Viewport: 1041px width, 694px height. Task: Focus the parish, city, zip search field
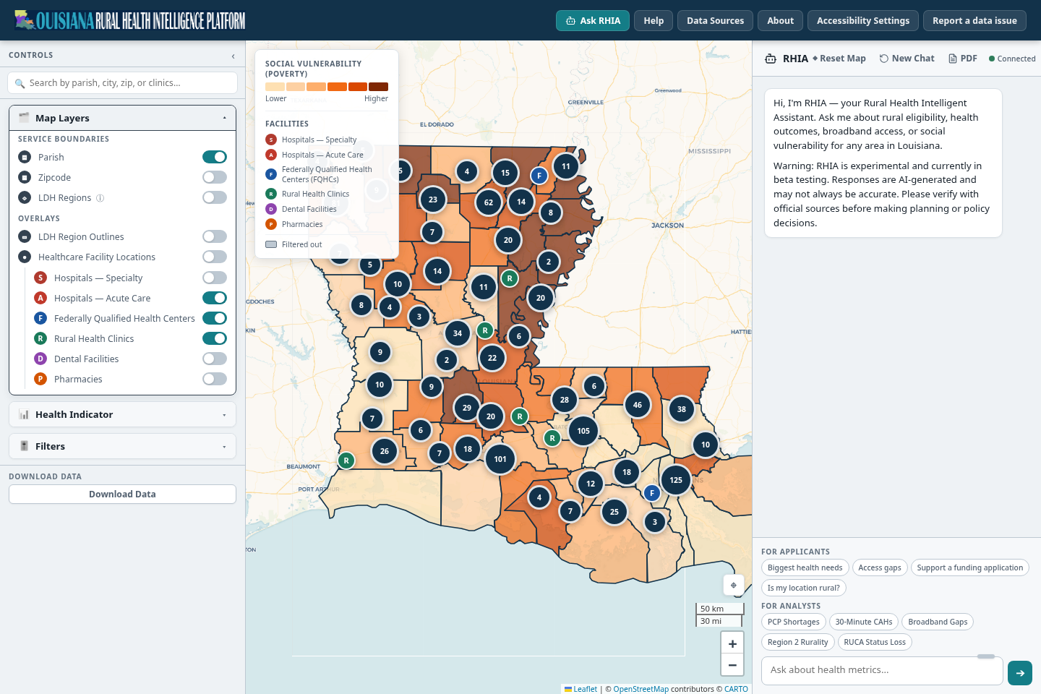pyautogui.click(x=122, y=82)
